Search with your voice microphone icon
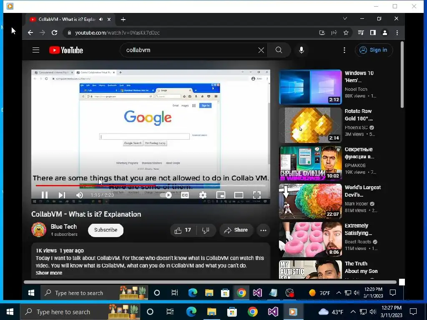The width and height of the screenshot is (427, 320). 301,50
